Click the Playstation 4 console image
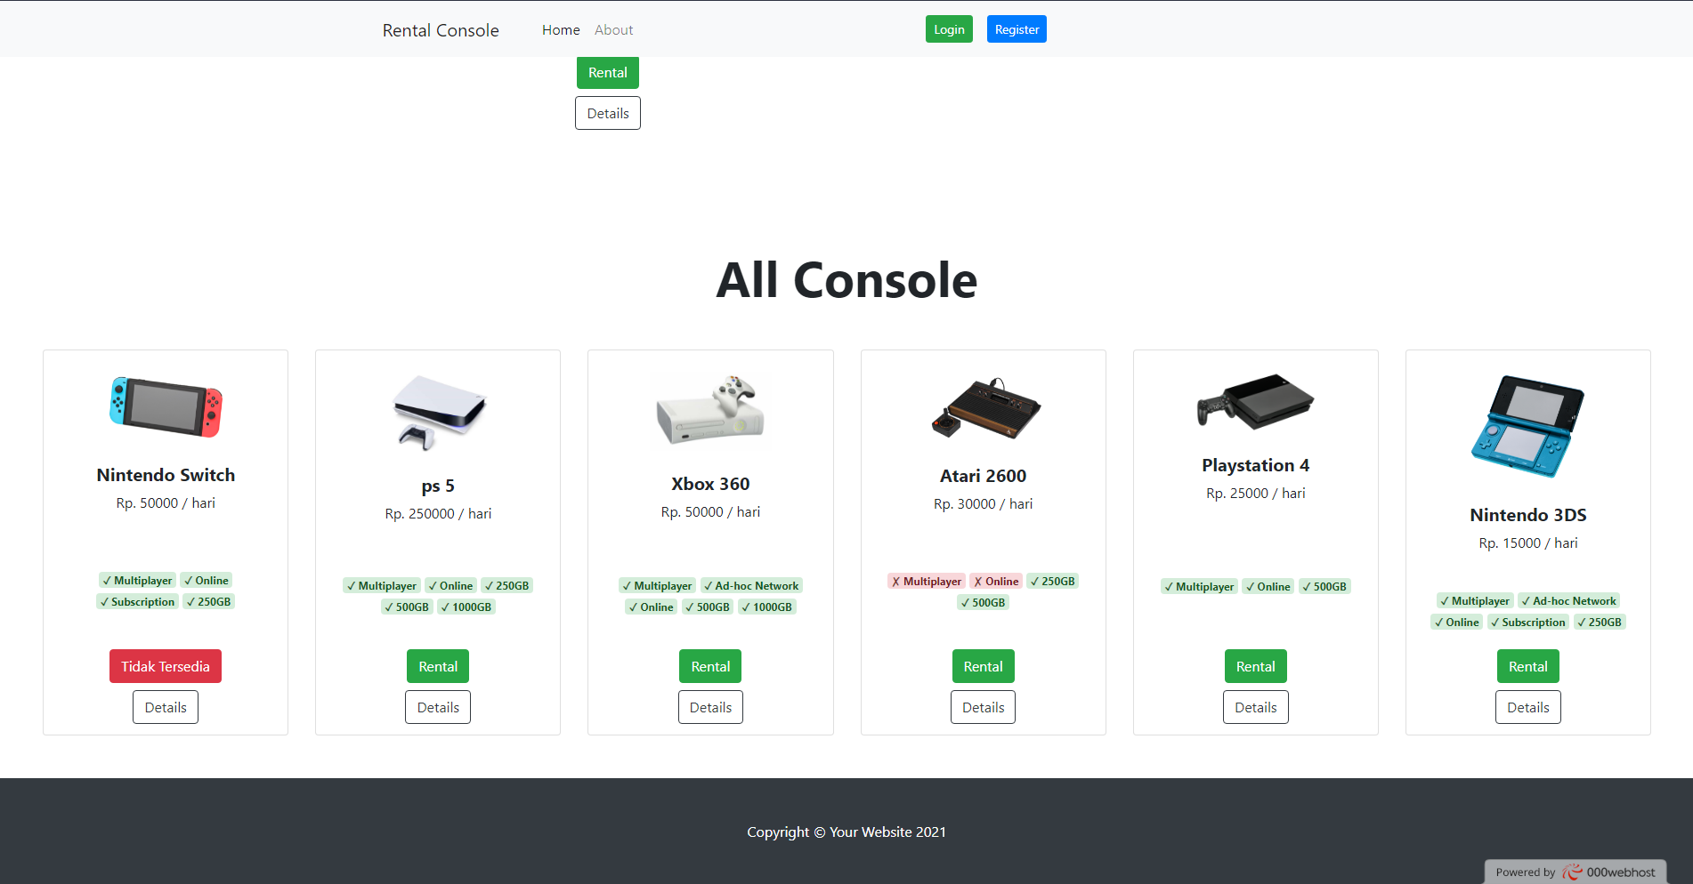The width and height of the screenshot is (1693, 884). (1255, 402)
